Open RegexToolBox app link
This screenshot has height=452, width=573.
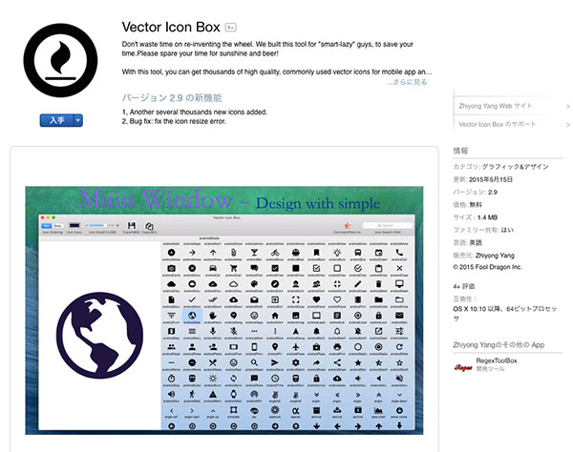(497, 360)
